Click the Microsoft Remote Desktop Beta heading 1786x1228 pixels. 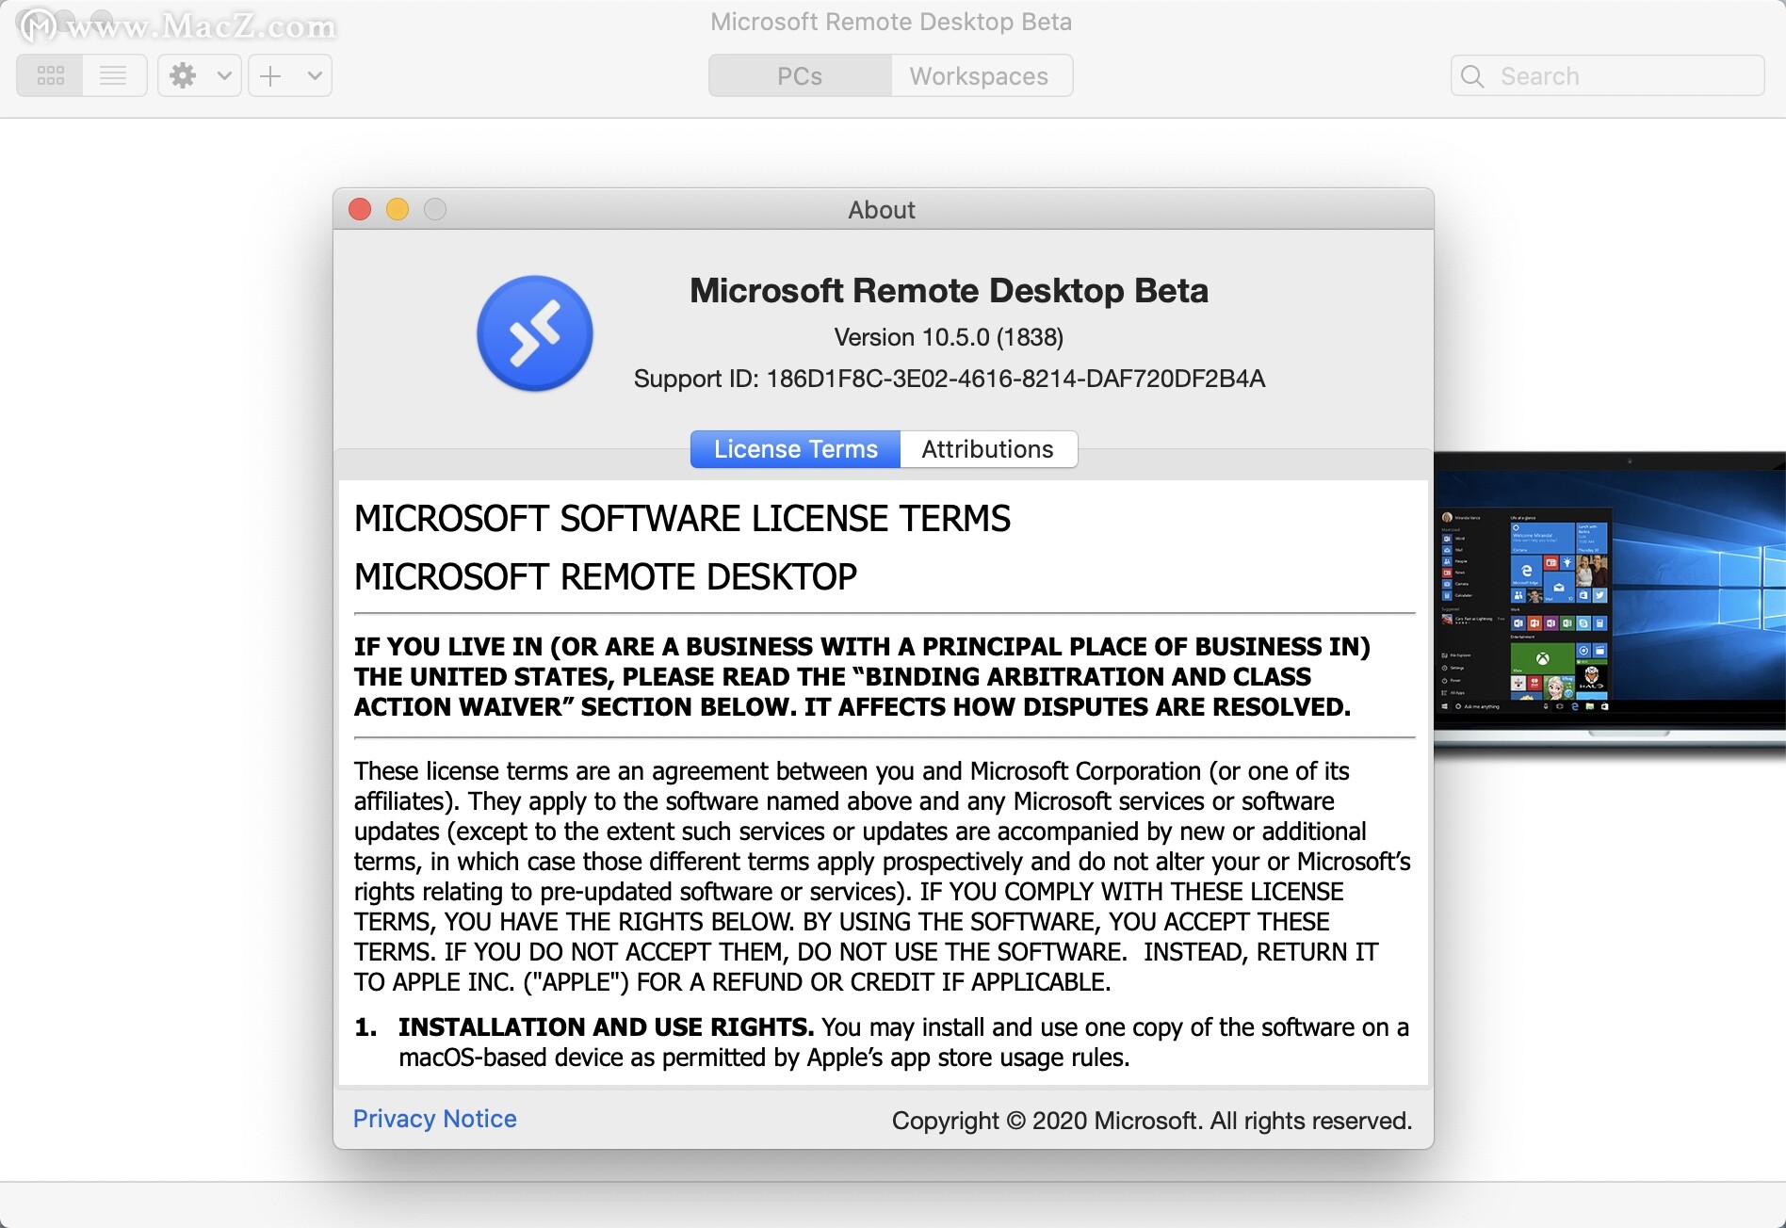click(950, 291)
